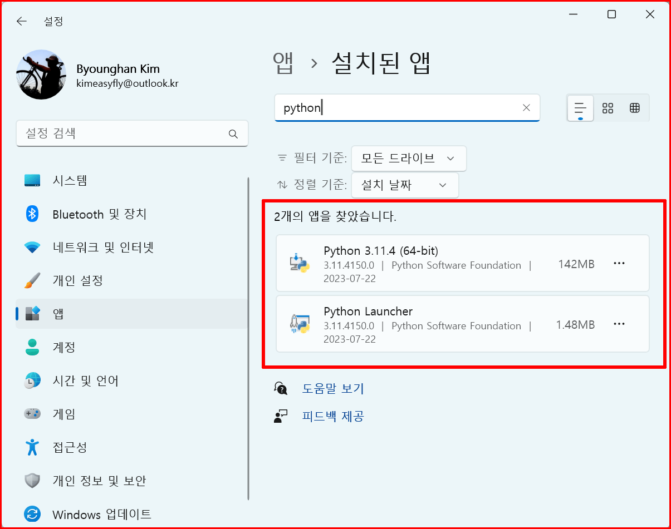Click the 1.48MB size value

[x=575, y=325]
